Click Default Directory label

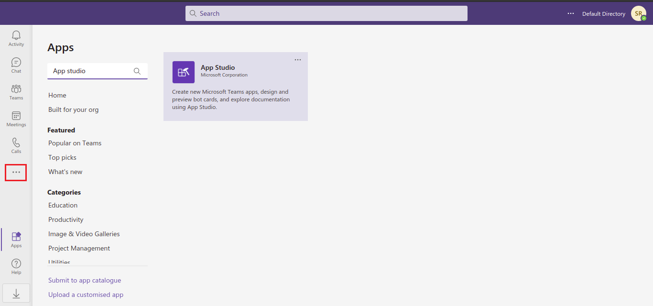tap(604, 14)
